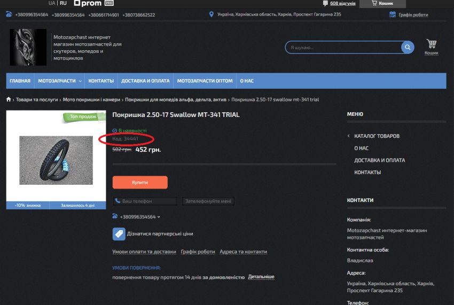
Task: Open Детальніше return conditions link
Action: pos(261,277)
